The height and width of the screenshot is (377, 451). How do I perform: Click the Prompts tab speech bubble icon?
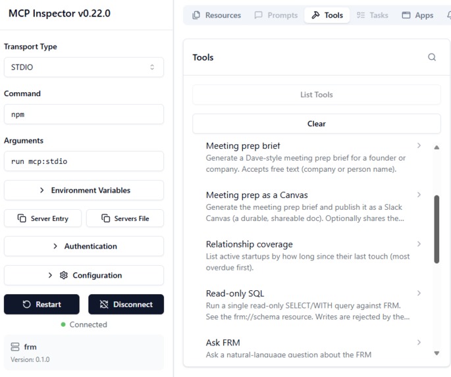[258, 15]
